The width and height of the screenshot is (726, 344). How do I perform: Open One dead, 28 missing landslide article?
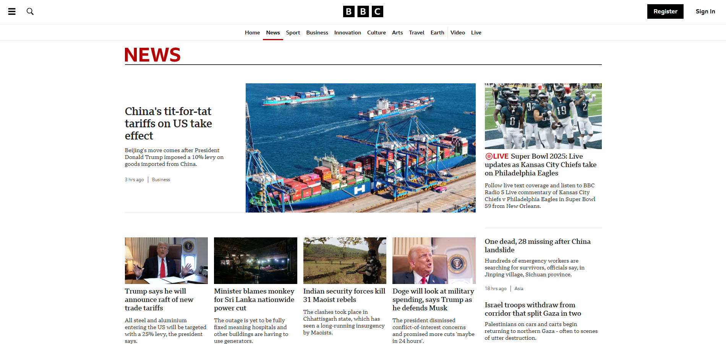pyautogui.click(x=537, y=245)
